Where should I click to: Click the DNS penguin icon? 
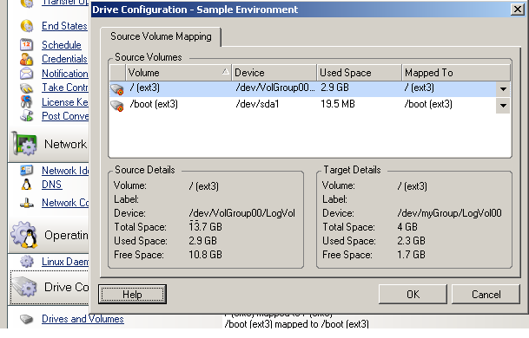(26, 185)
